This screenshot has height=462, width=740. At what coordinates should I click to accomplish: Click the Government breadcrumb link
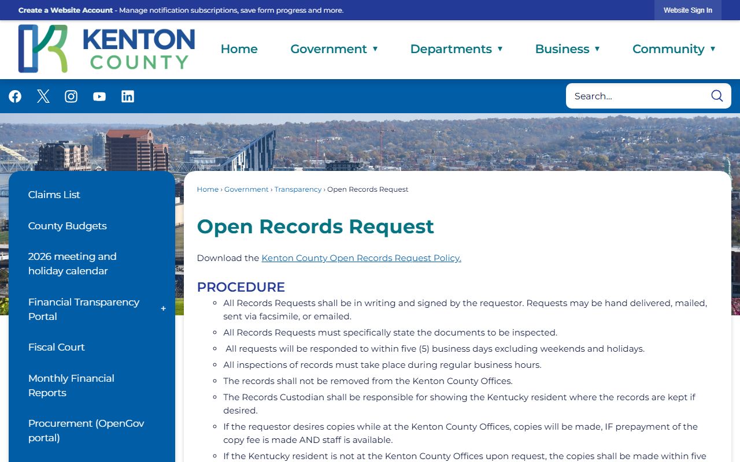pyautogui.click(x=246, y=189)
